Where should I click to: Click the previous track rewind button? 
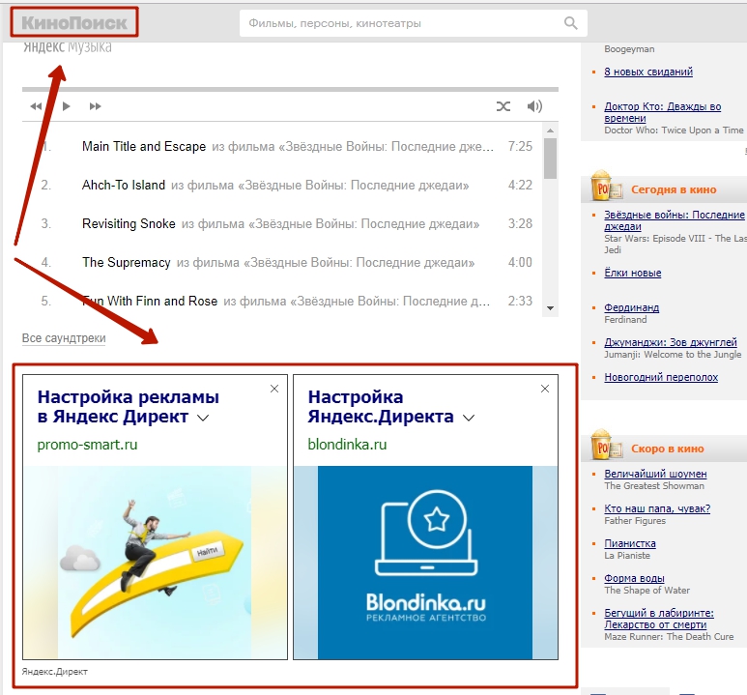tap(36, 106)
